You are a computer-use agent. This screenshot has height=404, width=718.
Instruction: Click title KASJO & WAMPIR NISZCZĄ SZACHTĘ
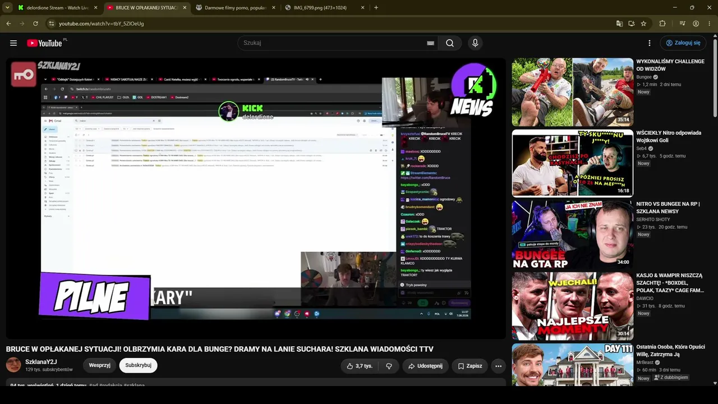pyautogui.click(x=670, y=283)
